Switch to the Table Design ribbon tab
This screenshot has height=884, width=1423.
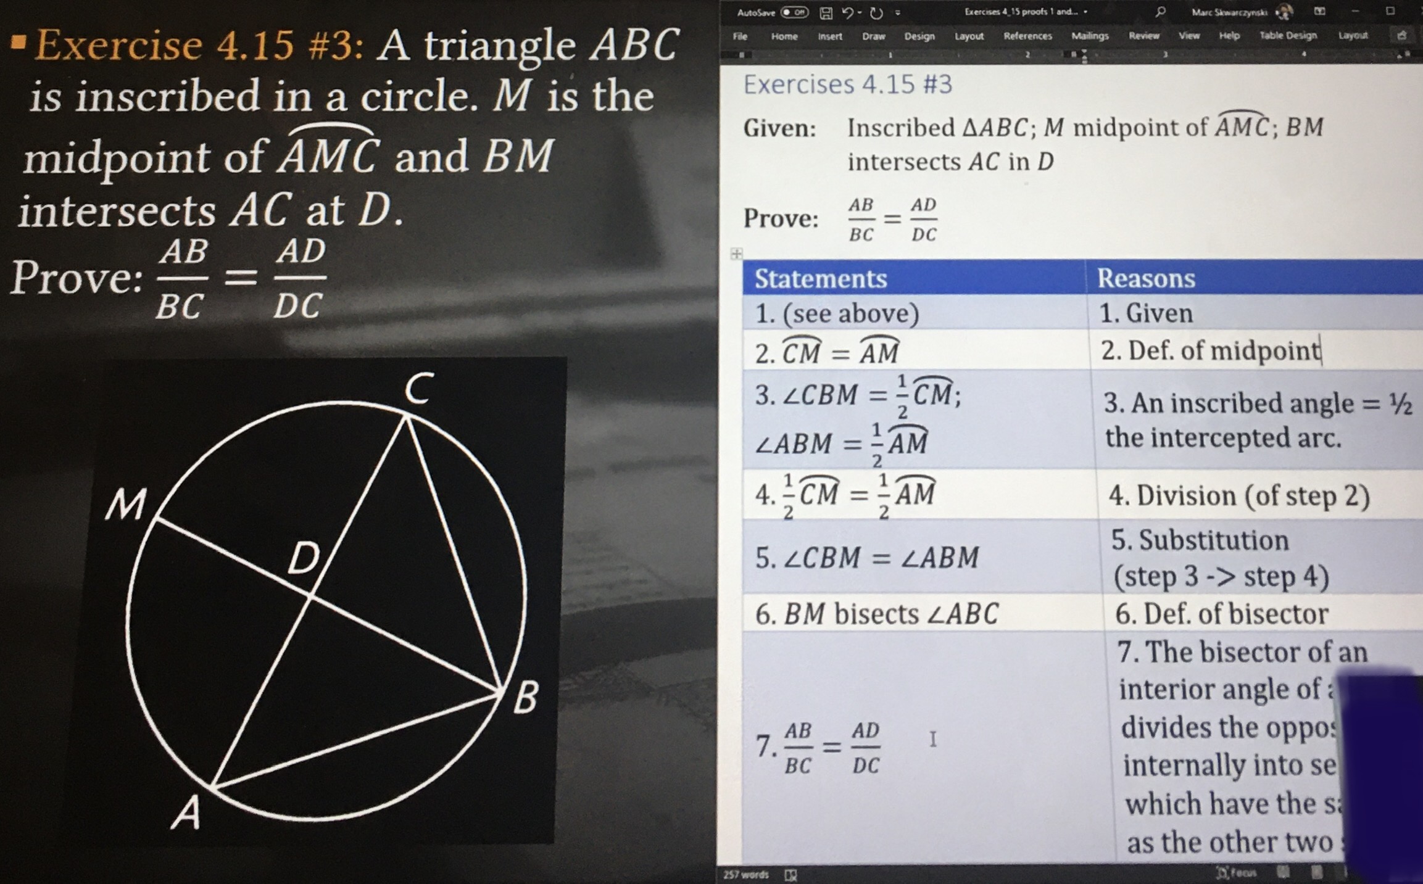click(1288, 36)
